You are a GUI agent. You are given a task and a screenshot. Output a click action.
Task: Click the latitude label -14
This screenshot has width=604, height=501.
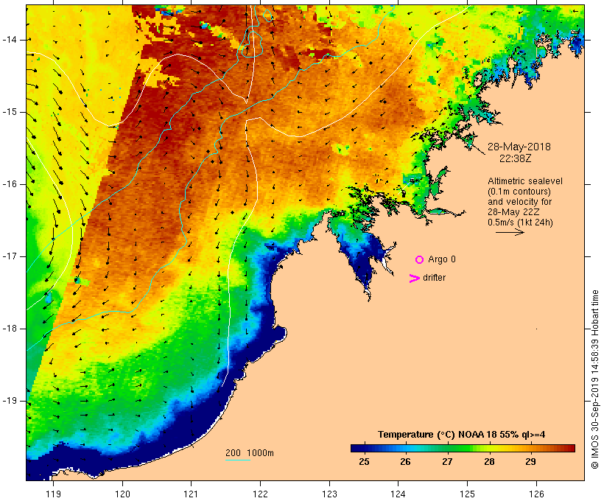tap(10, 40)
